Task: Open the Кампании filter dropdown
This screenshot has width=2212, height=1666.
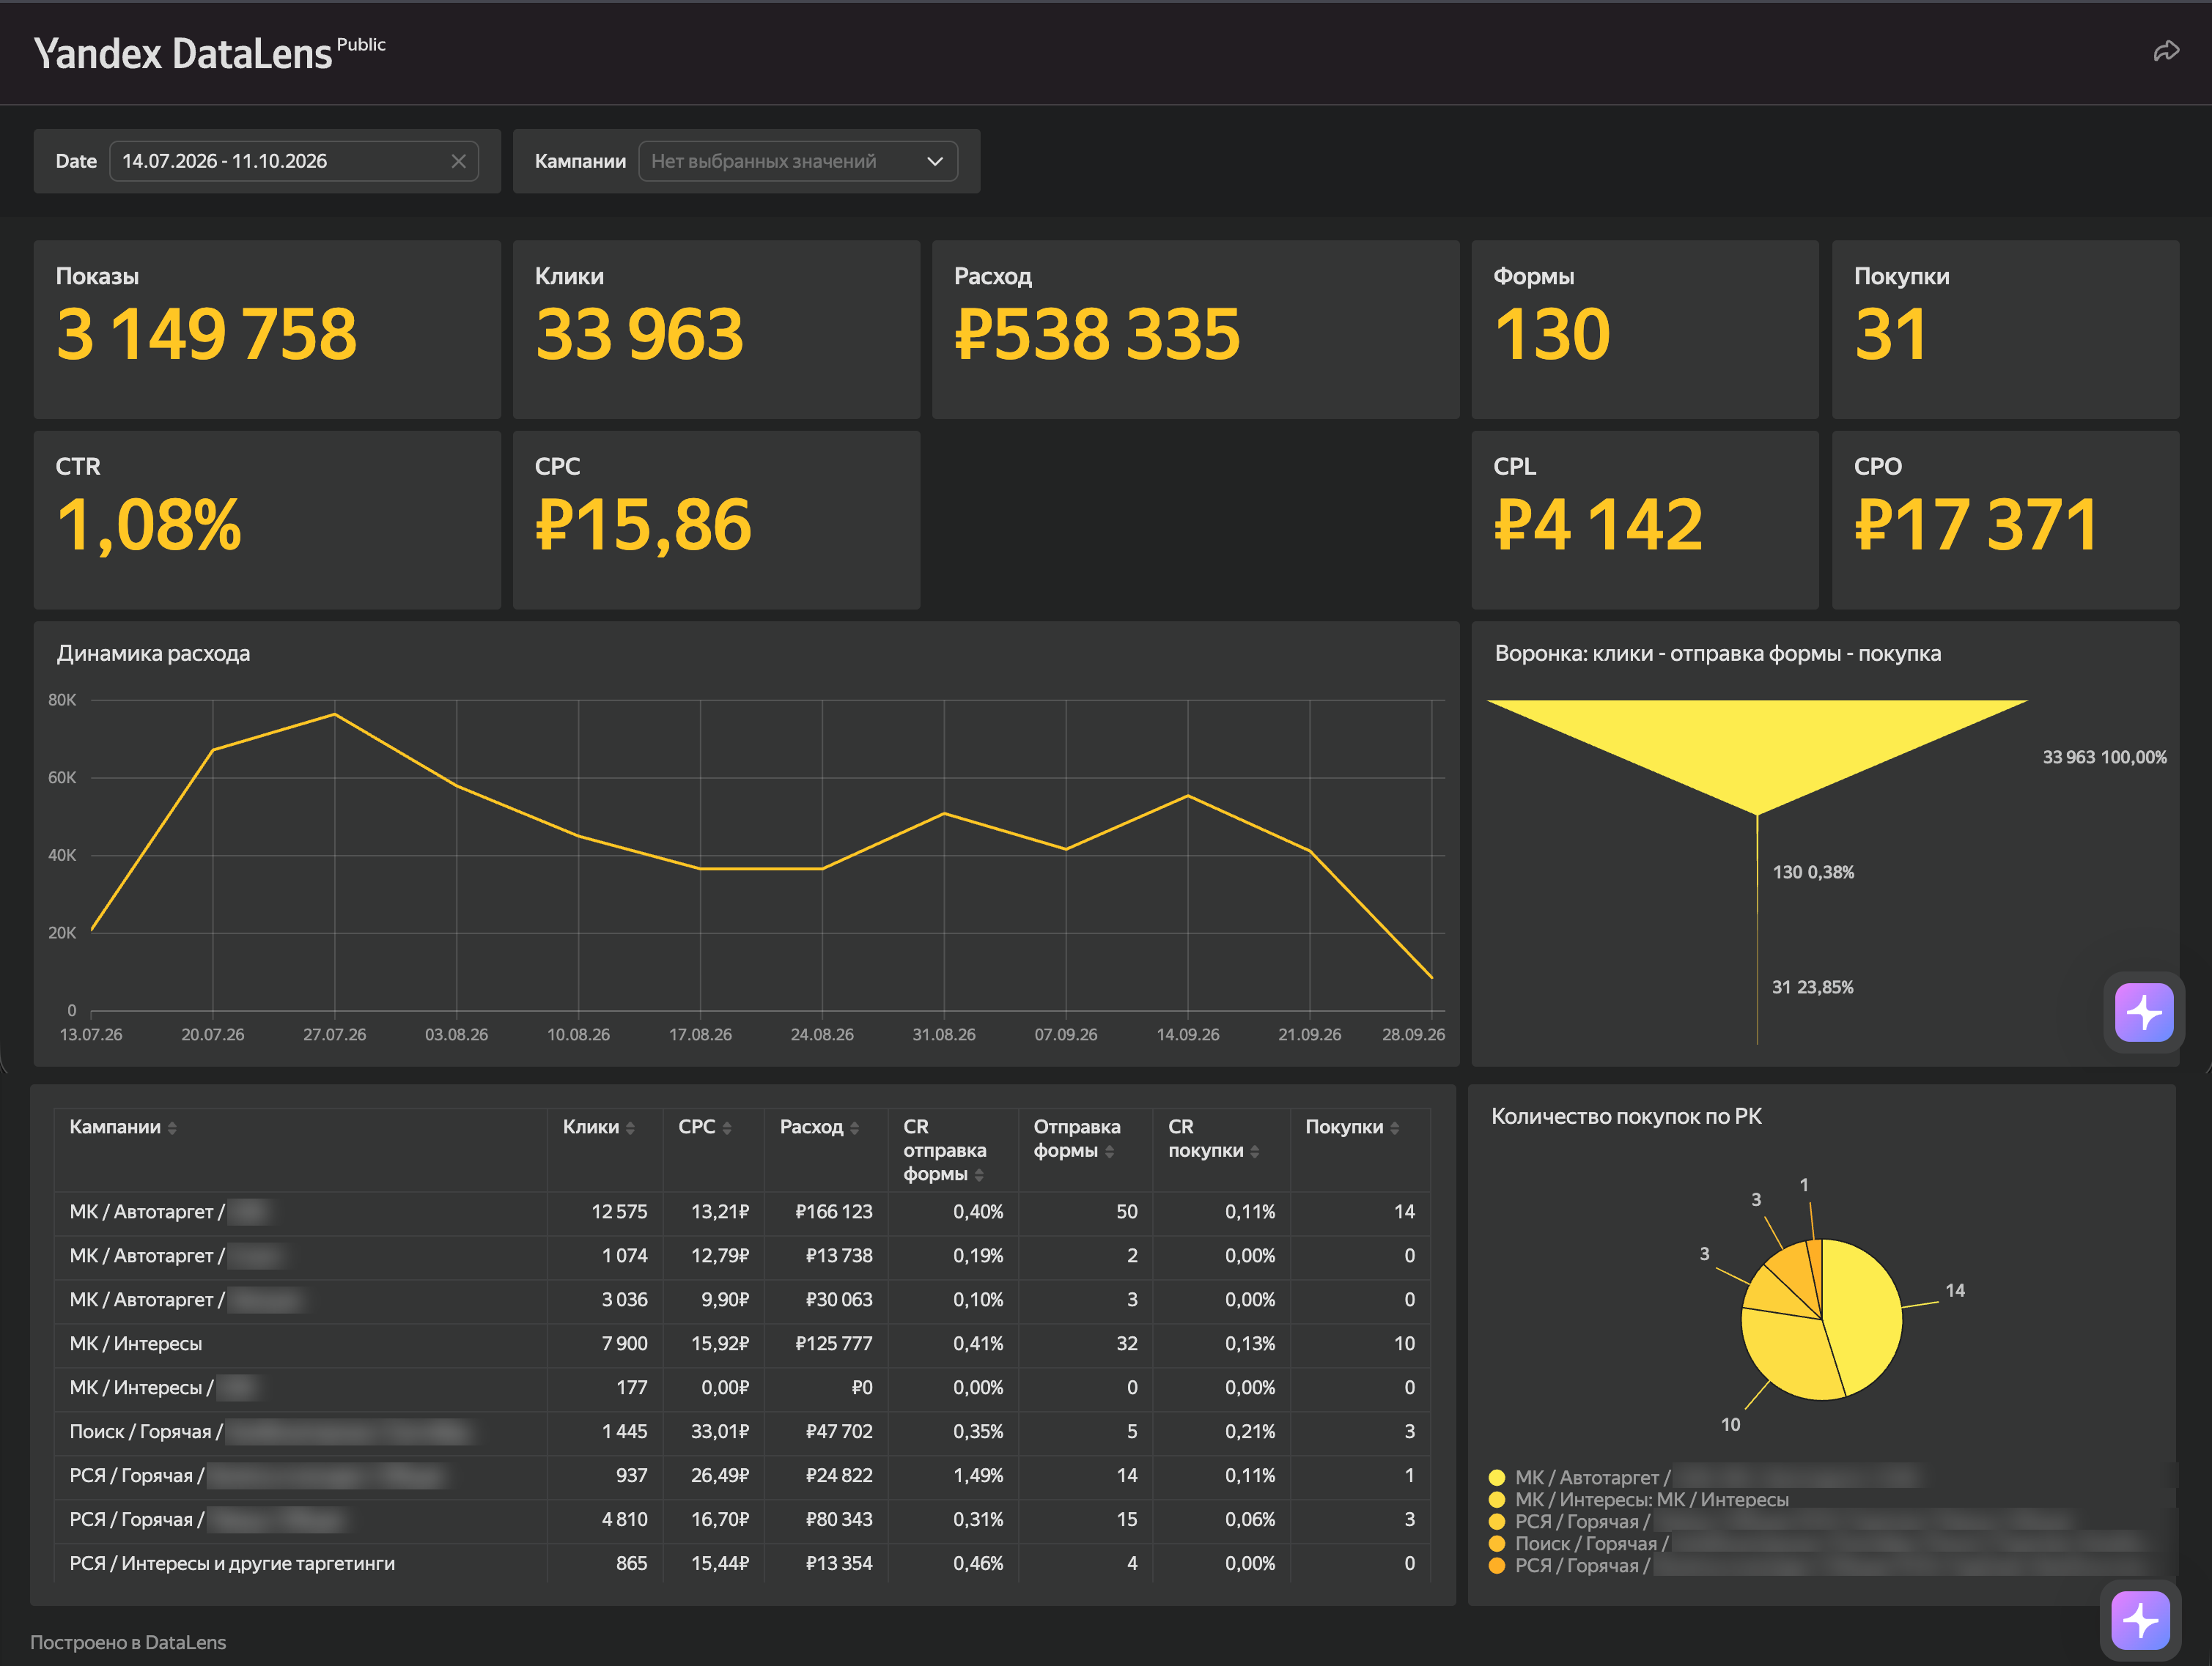Action: click(798, 161)
